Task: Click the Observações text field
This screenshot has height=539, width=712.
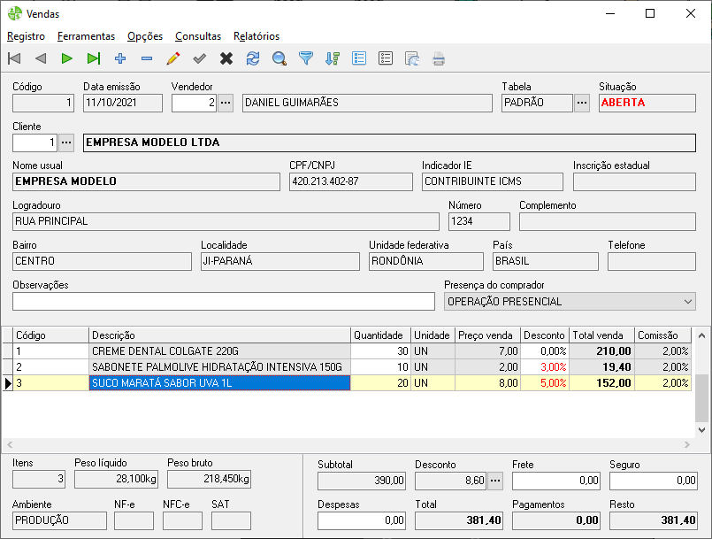Action: pos(224,302)
